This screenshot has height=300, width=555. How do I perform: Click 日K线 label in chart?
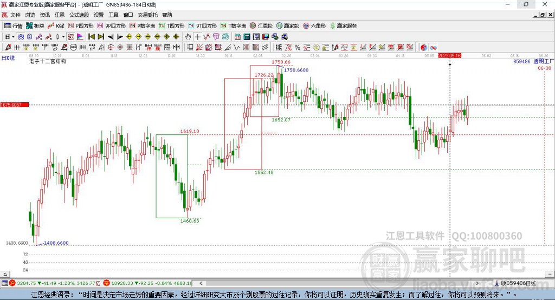[x=8, y=58]
